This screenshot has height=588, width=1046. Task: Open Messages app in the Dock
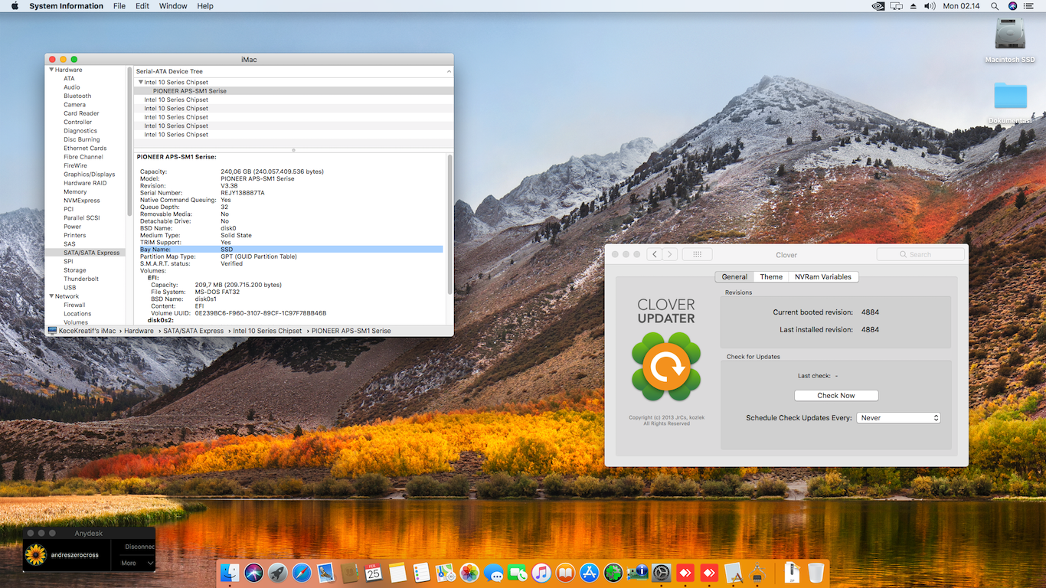(x=494, y=573)
